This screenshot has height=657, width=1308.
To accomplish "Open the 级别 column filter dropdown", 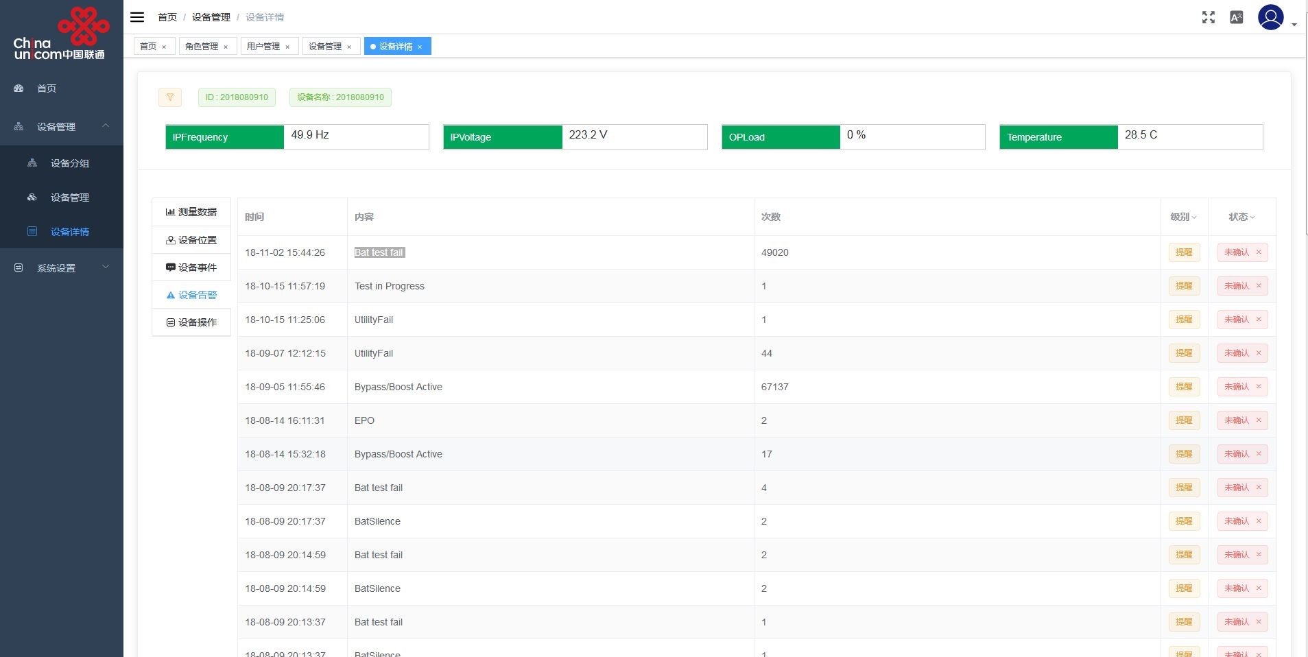I will point(1183,217).
